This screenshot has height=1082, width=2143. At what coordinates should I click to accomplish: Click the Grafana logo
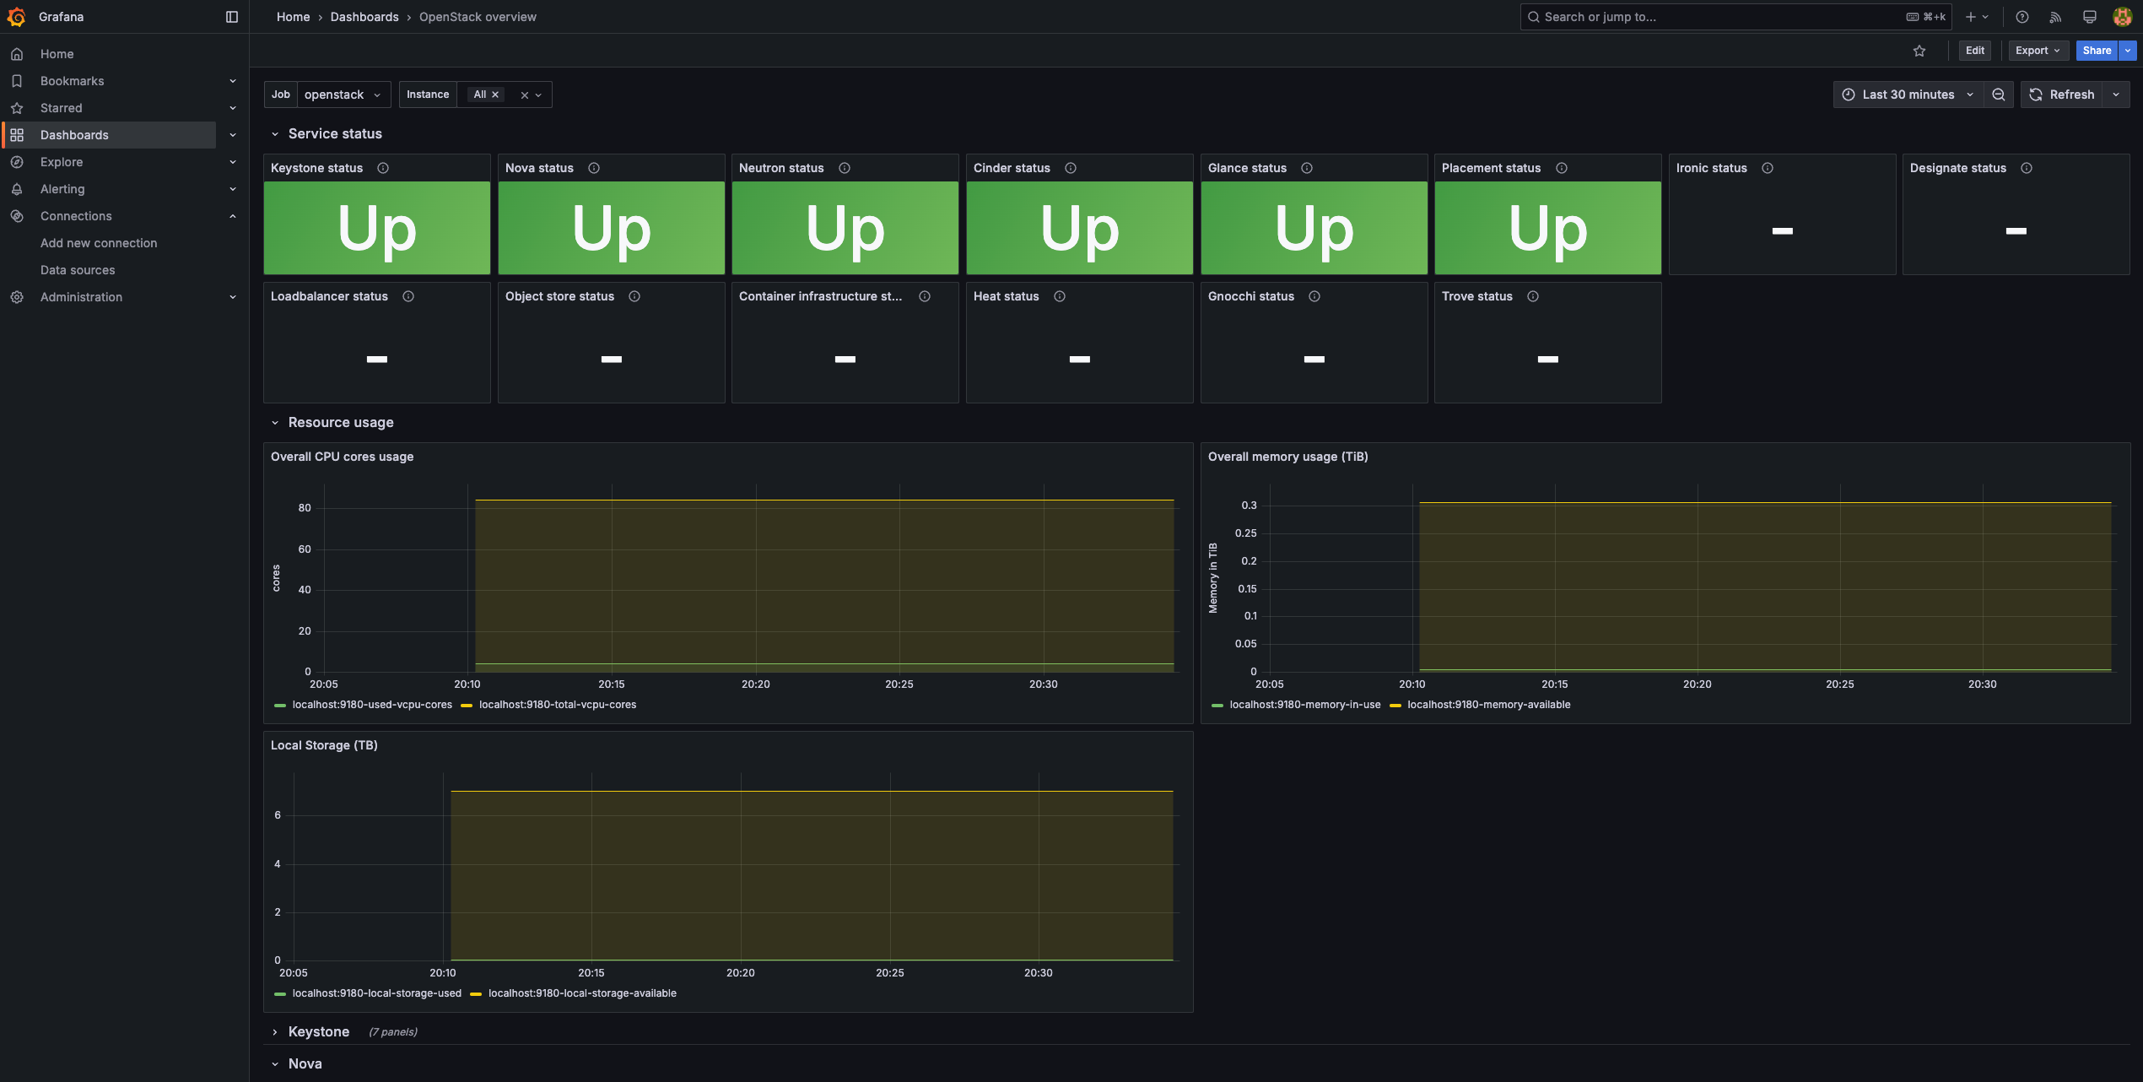pyautogui.click(x=17, y=17)
